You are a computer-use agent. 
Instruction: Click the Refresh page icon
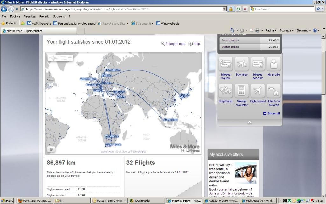click(238, 9)
